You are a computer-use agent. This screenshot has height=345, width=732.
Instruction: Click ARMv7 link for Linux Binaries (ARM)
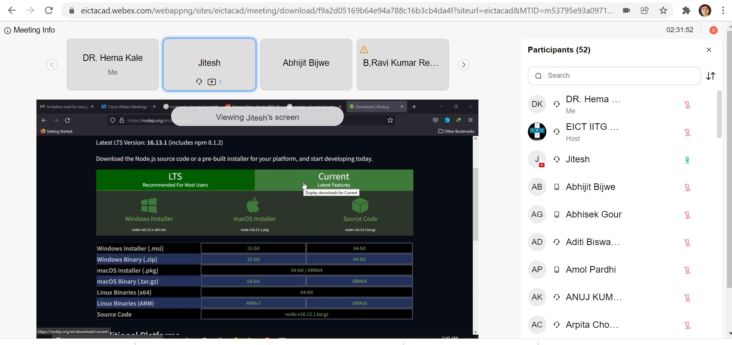(253, 303)
